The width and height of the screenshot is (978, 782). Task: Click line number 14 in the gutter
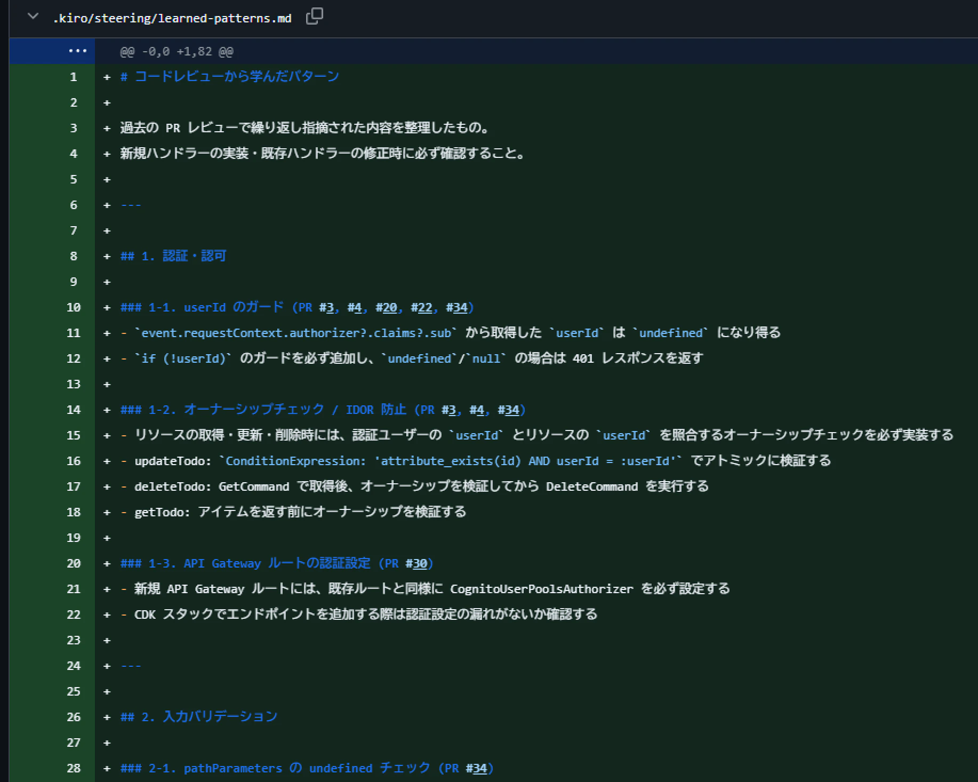tap(74, 410)
